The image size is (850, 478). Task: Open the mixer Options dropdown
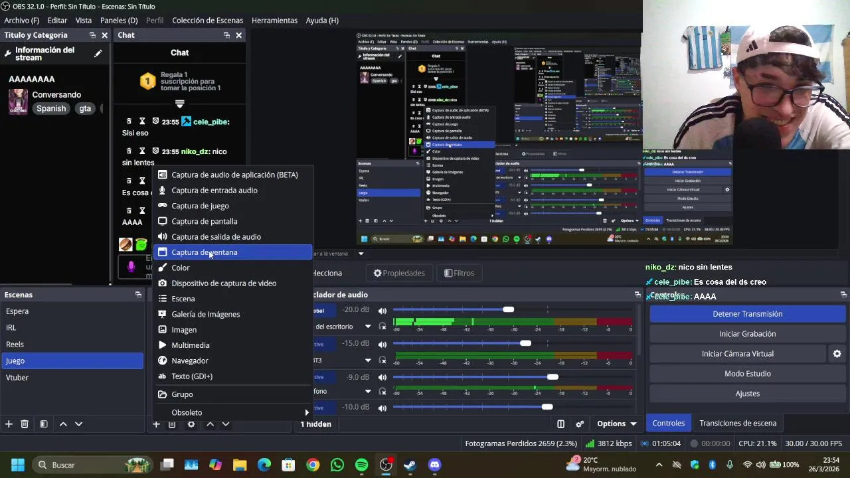click(617, 424)
